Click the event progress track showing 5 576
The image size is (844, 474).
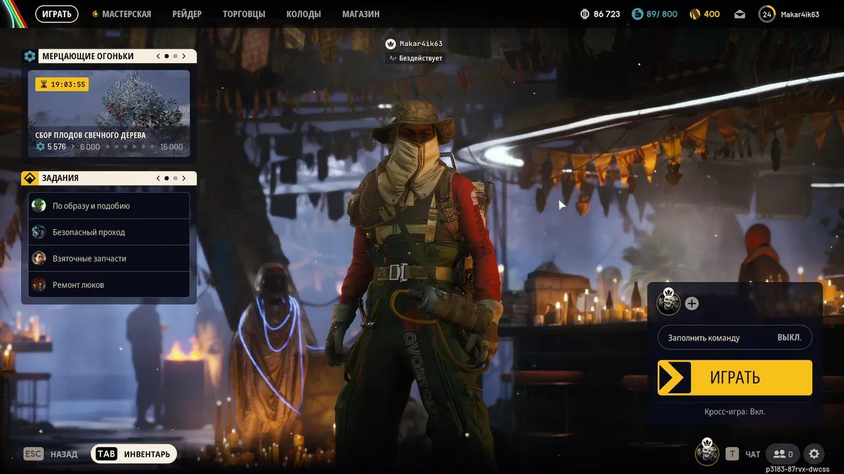(x=109, y=147)
